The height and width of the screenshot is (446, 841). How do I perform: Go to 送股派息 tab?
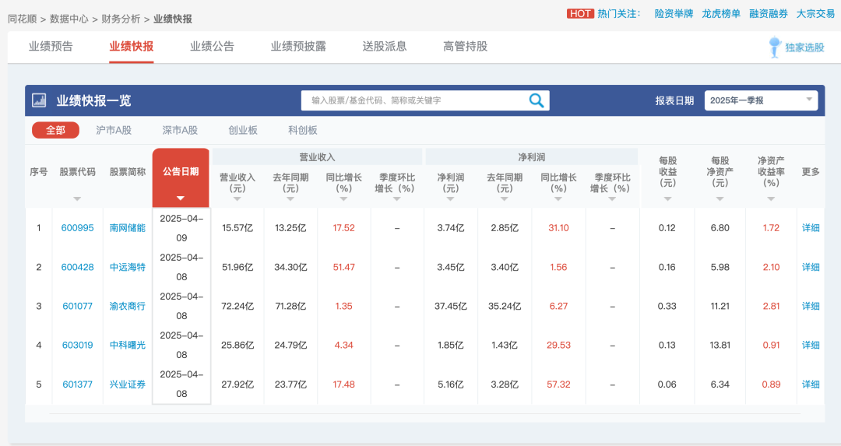(x=385, y=47)
